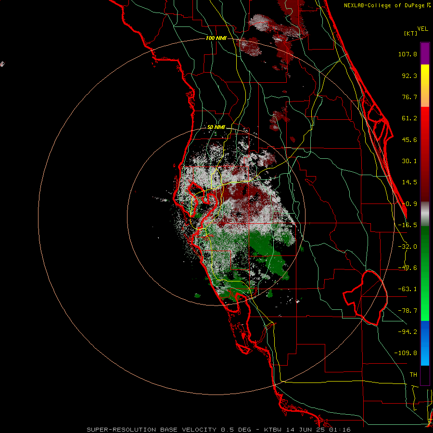
Task: Click the TH legend label
Action: click(413, 374)
